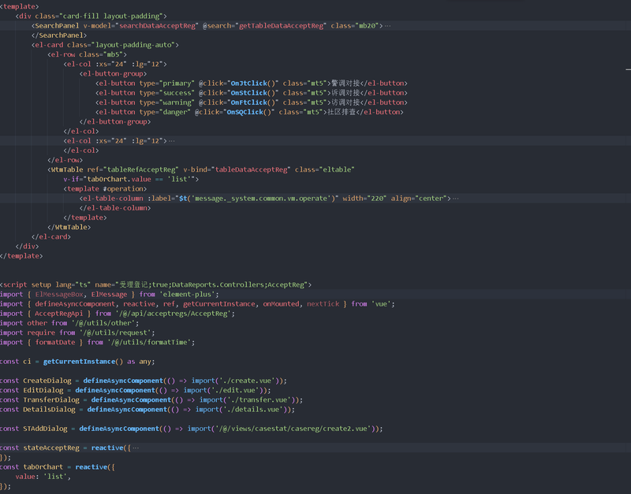Screen dimensions: 631x494
Task: Click '/@/views/casestat/casereg/create2.vue' path
Action: tap(293, 429)
